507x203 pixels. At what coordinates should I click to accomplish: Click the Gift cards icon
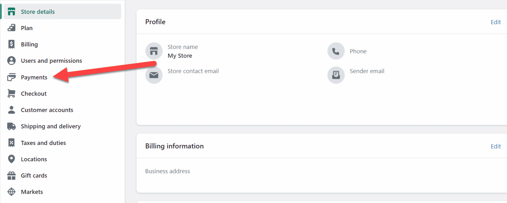pos(12,175)
